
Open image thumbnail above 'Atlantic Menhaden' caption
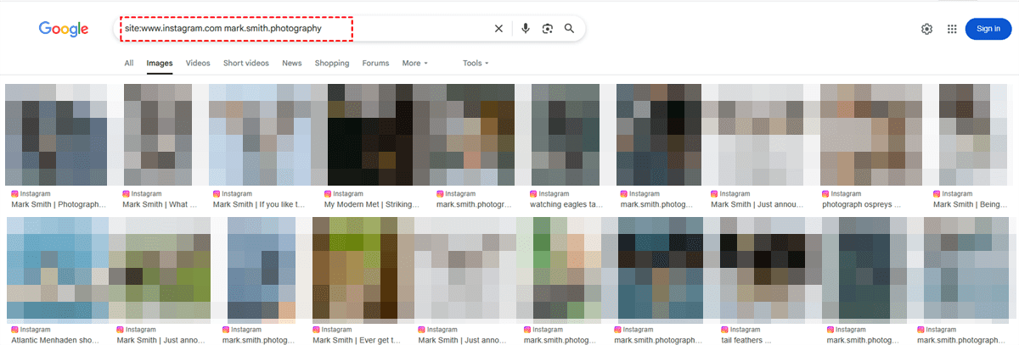57,270
